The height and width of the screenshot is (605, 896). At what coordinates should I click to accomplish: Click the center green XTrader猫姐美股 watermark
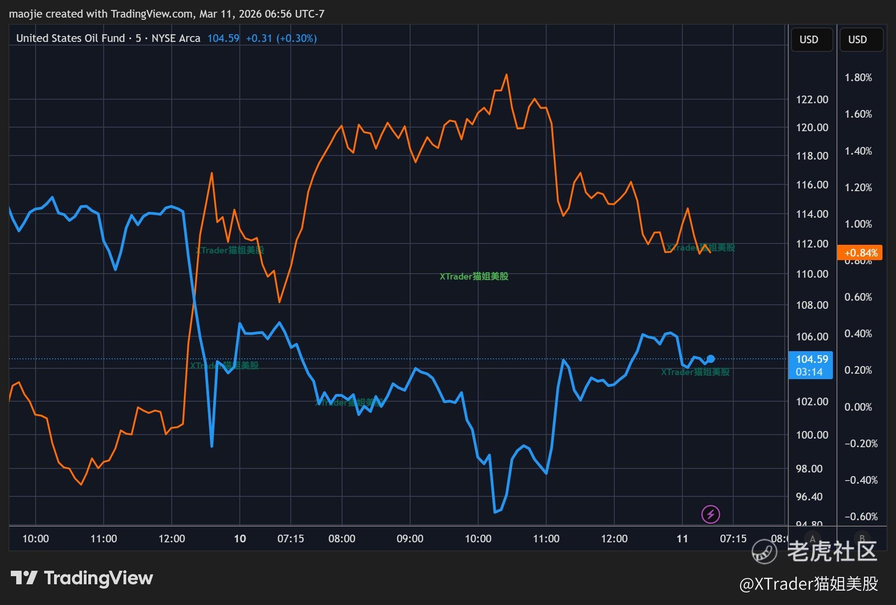pos(474,276)
